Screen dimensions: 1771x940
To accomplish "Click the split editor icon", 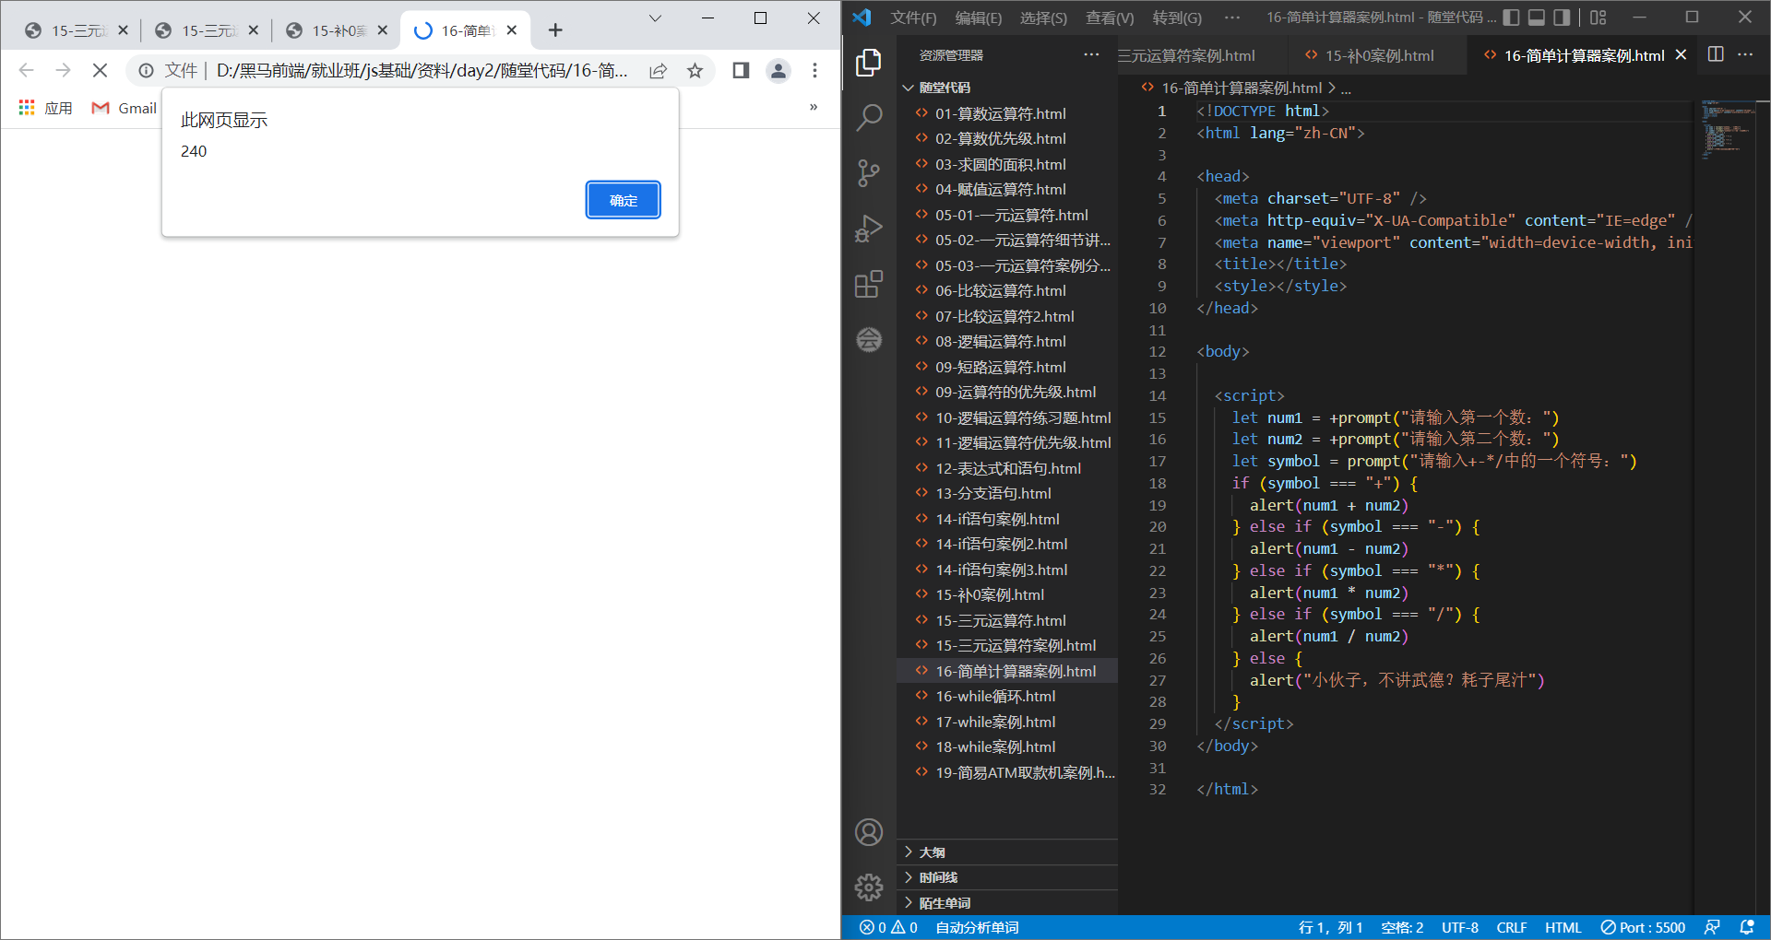I will pyautogui.click(x=1716, y=54).
